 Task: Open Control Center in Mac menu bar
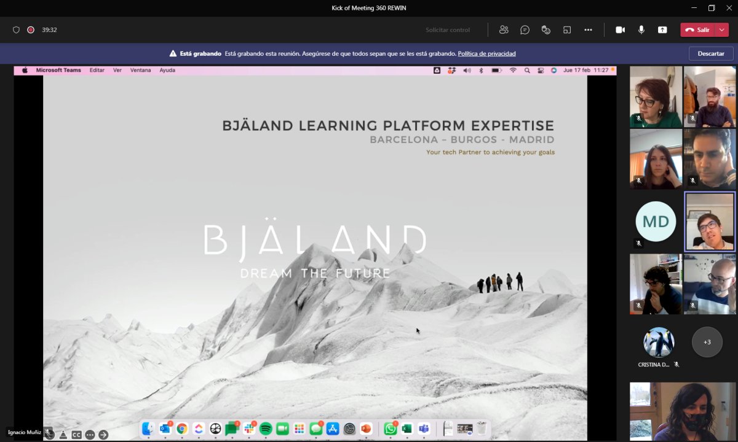pos(541,71)
